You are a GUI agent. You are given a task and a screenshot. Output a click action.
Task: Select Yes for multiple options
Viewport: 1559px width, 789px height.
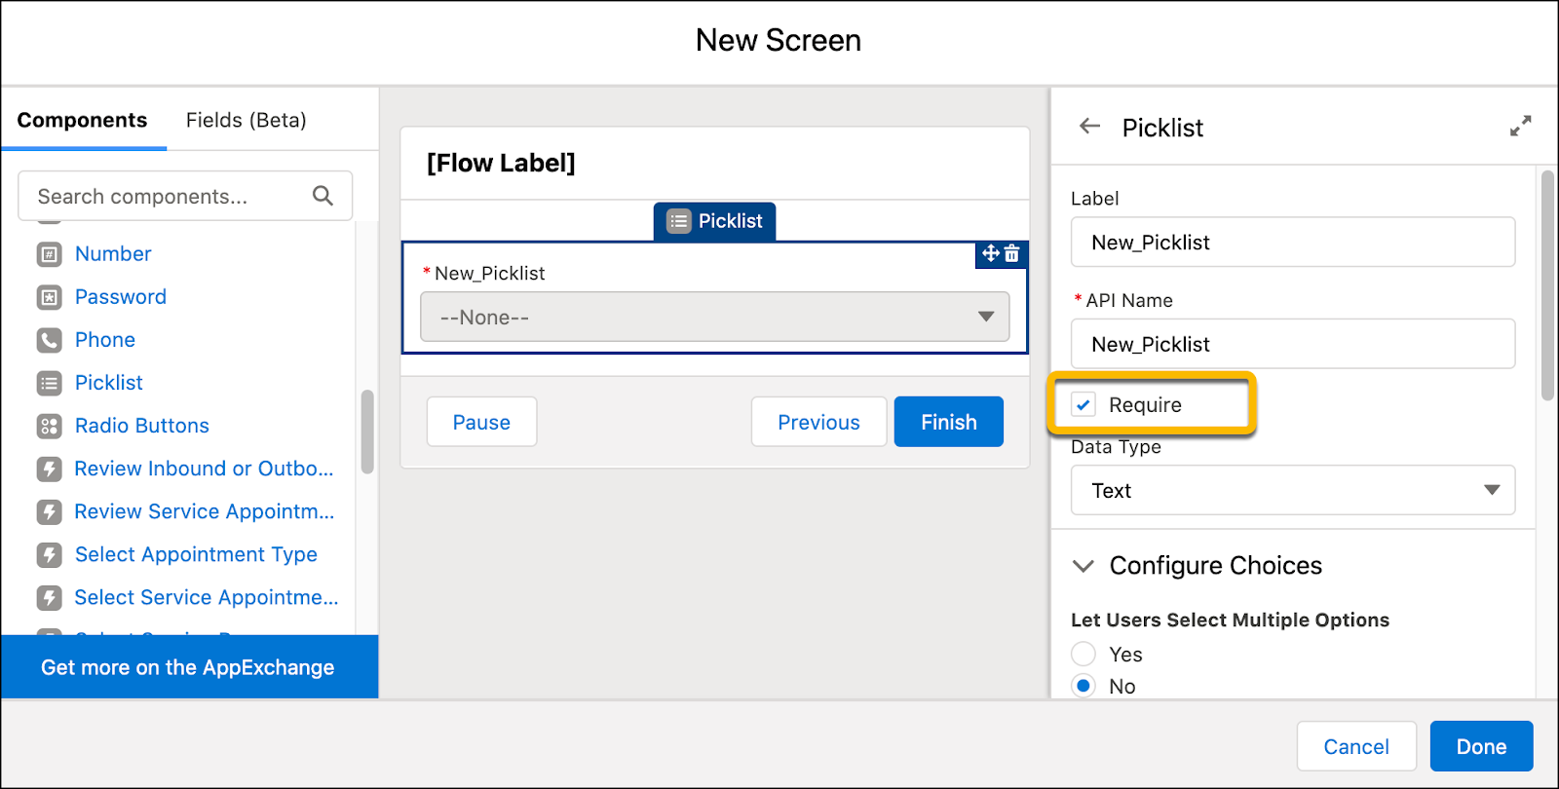(x=1084, y=654)
